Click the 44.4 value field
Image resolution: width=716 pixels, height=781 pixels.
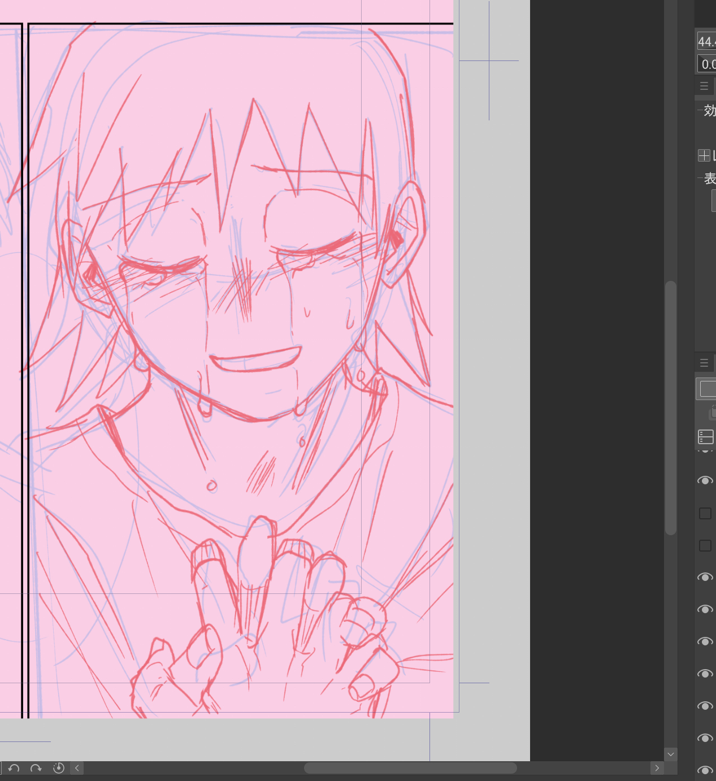click(707, 41)
